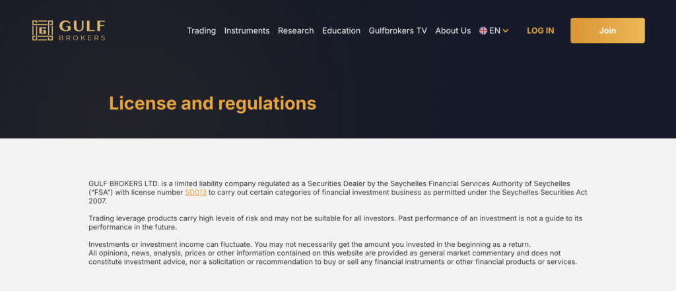676x291 pixels.
Task: Go to the Research section
Action: coord(296,30)
